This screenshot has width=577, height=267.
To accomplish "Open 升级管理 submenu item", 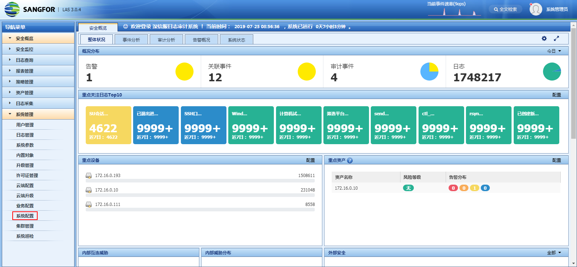I will tap(25, 165).
